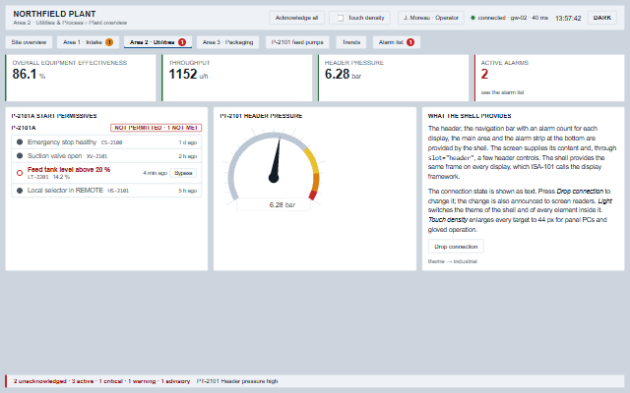Open the Header Pressure 6.28 bar KPI card

pyautogui.click(x=394, y=78)
